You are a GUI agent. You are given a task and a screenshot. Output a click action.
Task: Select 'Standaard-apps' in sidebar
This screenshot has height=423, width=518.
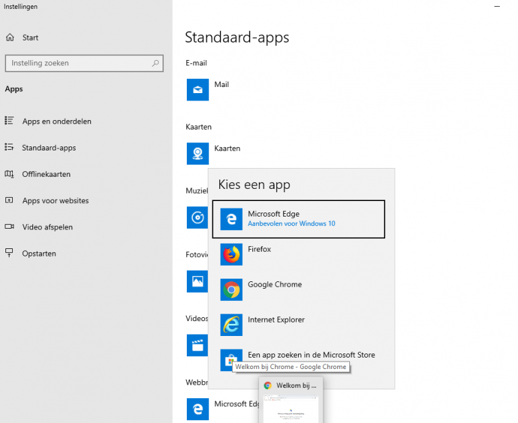(49, 148)
